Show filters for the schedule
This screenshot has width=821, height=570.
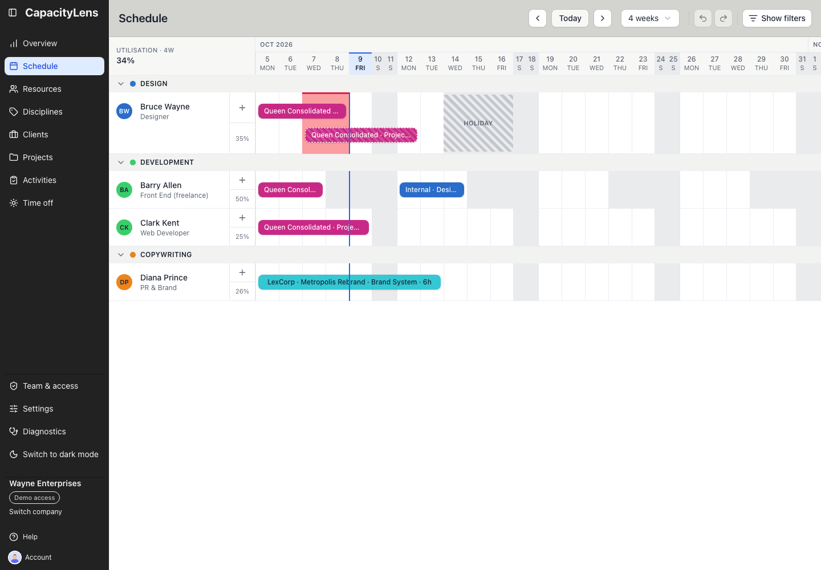777,18
